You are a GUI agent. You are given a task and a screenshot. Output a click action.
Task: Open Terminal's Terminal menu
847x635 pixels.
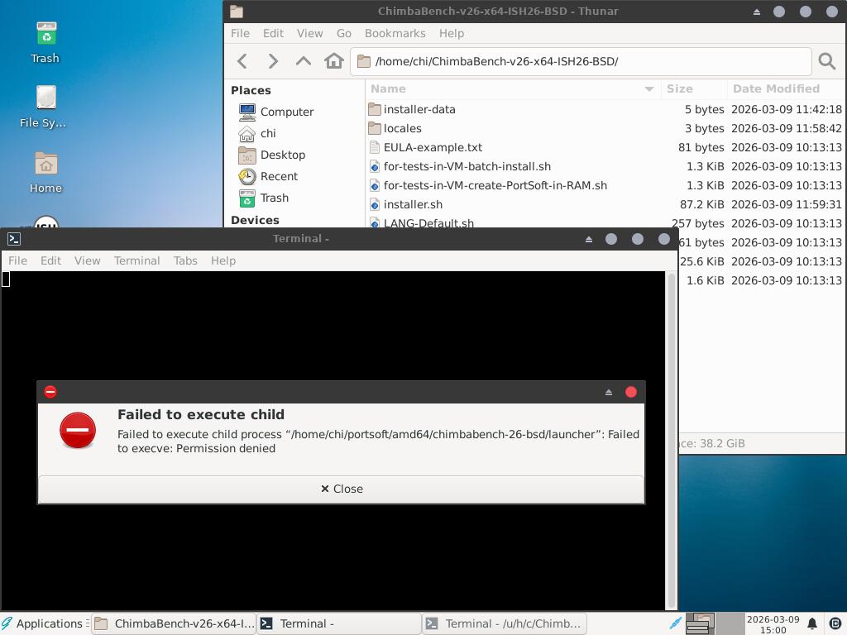pos(136,260)
